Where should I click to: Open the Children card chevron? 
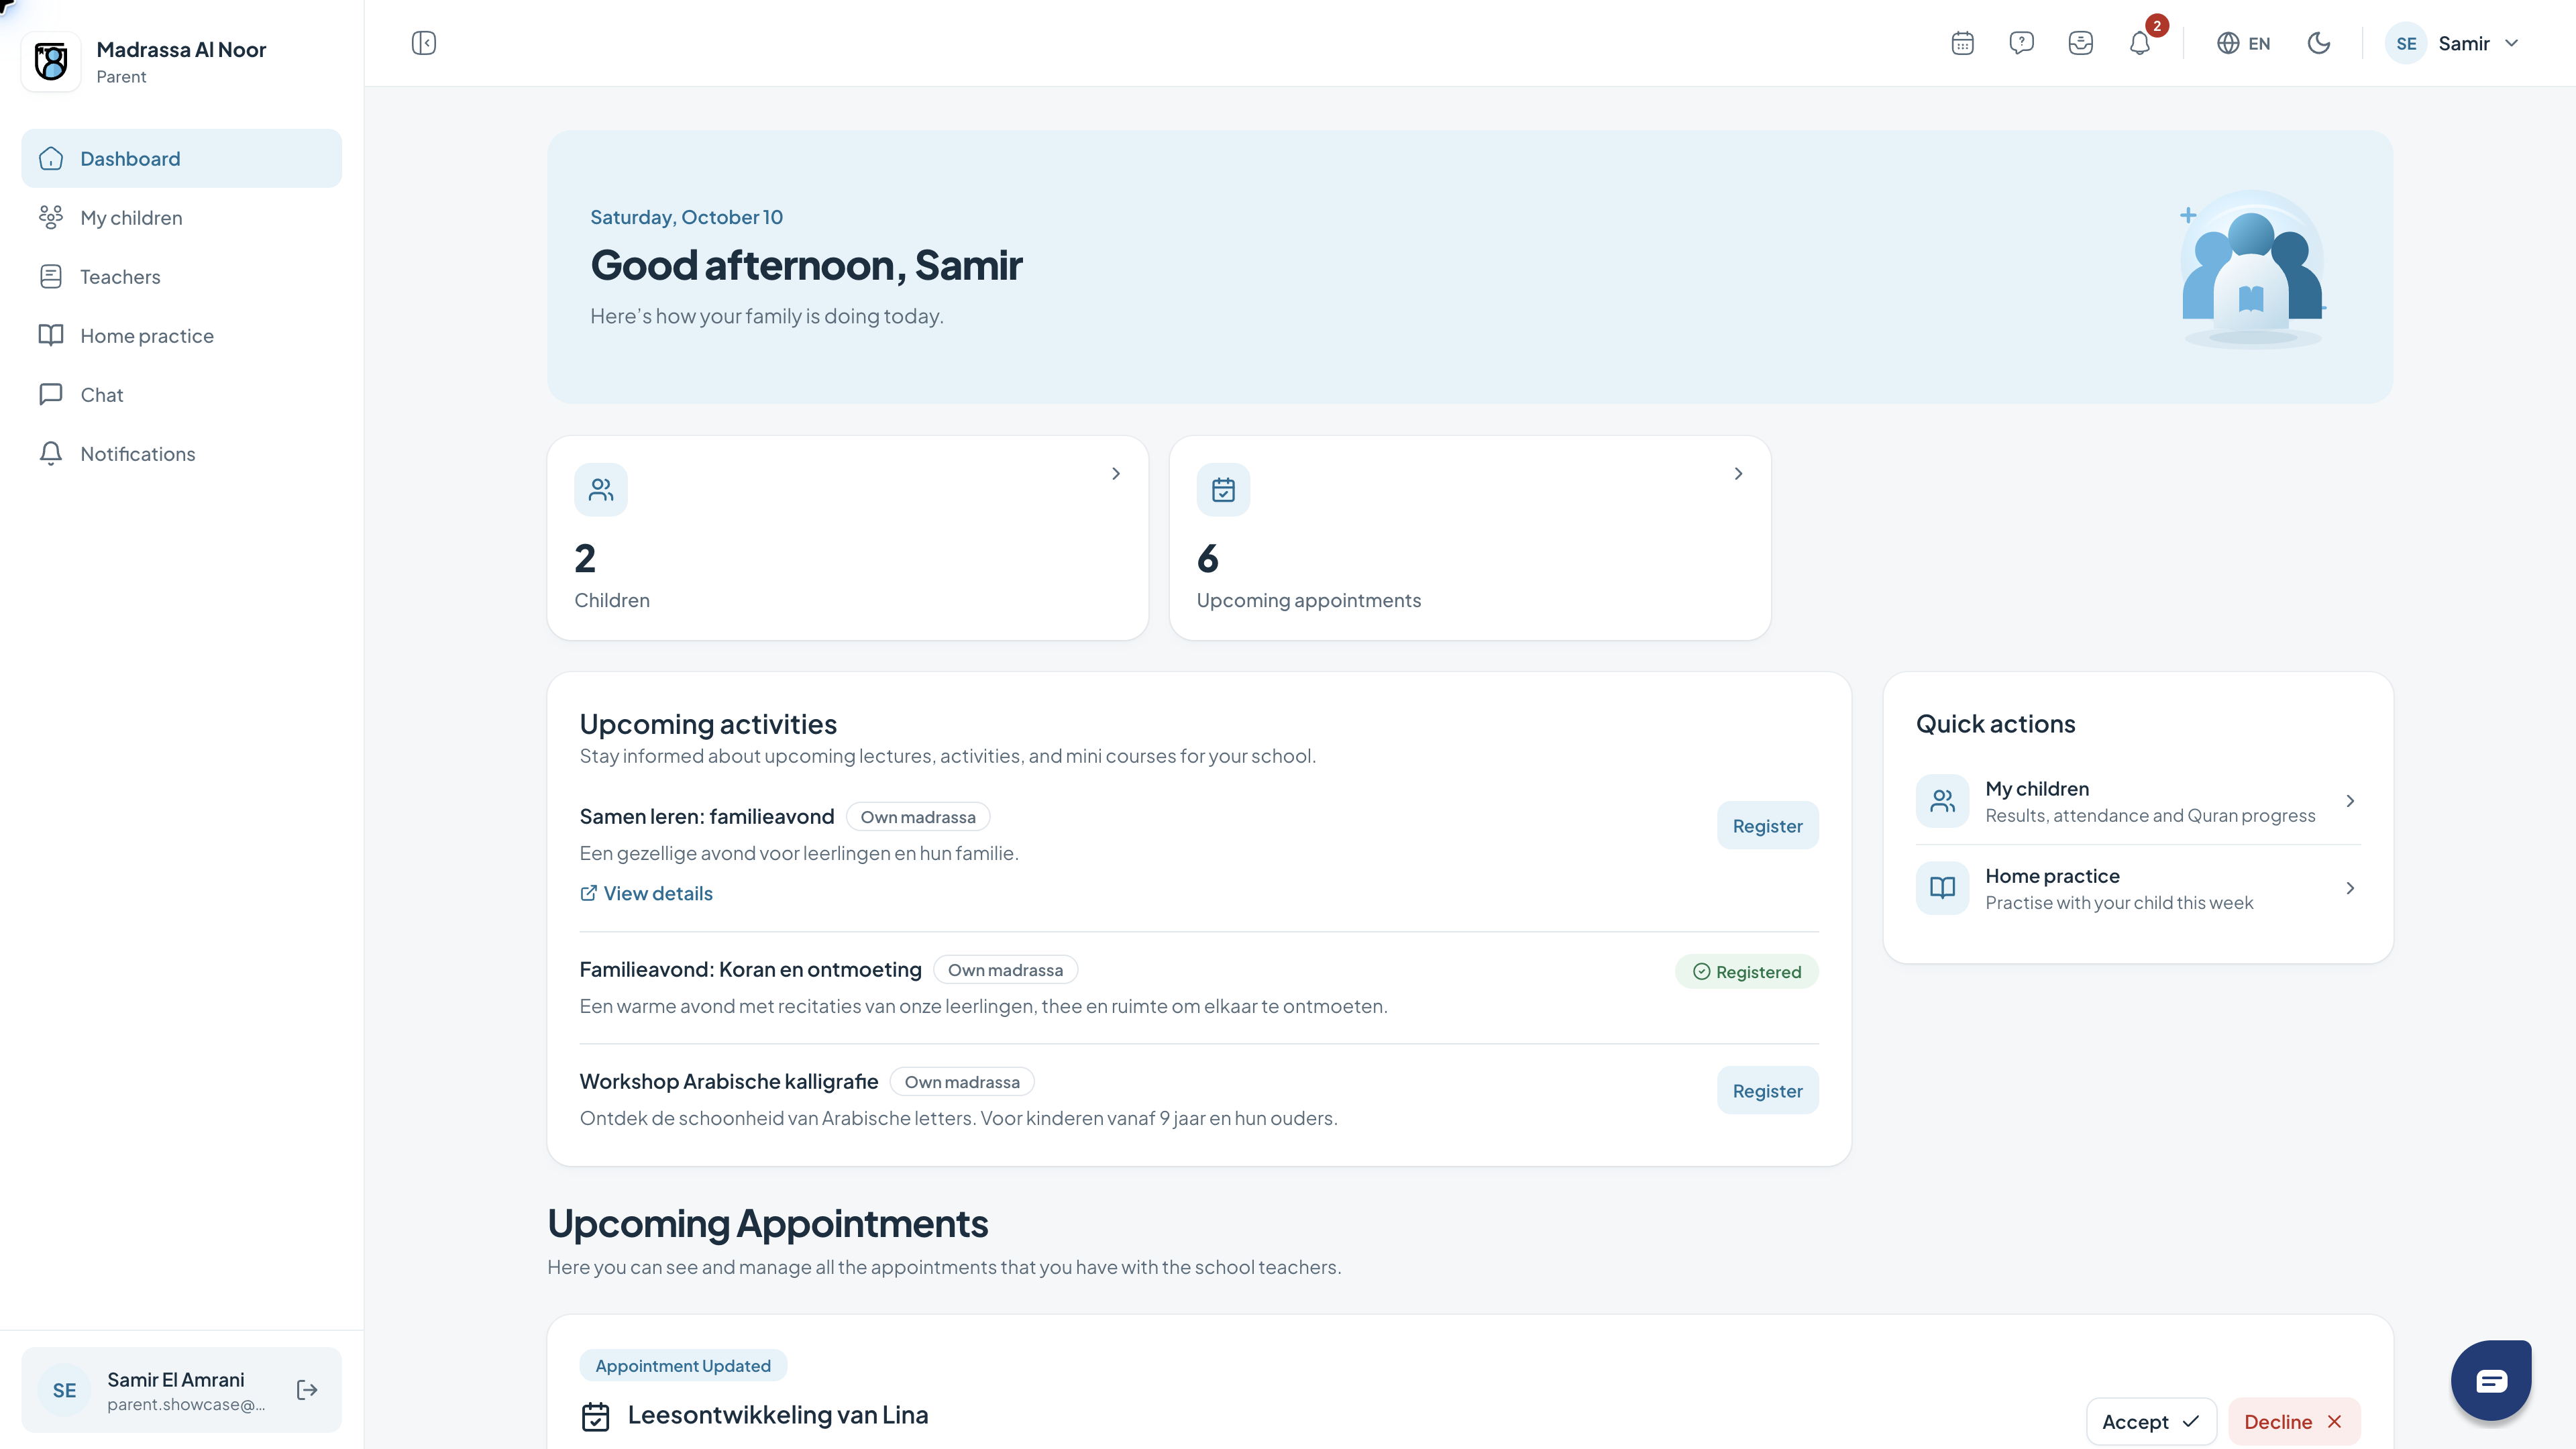click(1116, 474)
